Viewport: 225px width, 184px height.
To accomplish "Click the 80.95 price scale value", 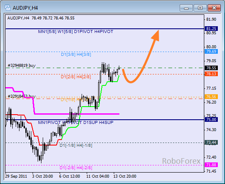I will tap(211, 33).
